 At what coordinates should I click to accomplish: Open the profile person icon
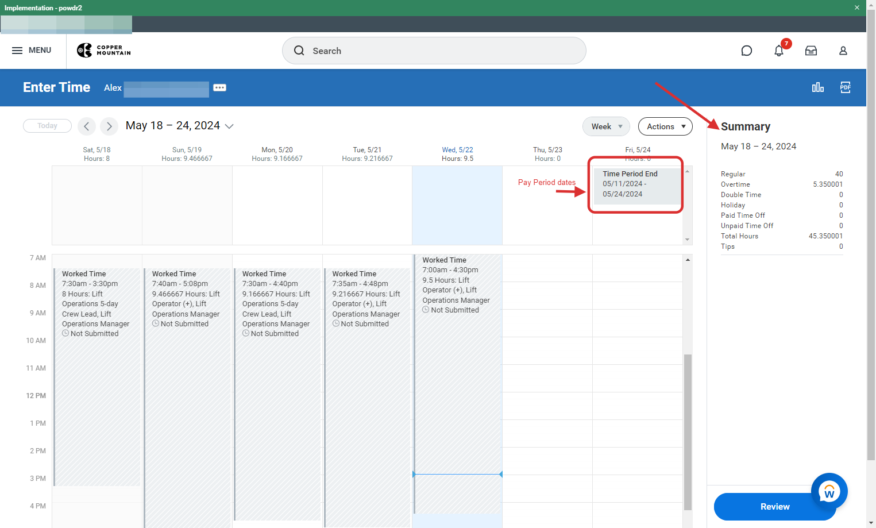[x=843, y=51]
